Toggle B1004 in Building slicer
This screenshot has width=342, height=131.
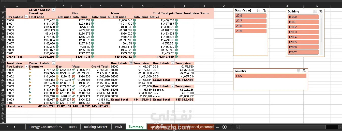point(303,37)
